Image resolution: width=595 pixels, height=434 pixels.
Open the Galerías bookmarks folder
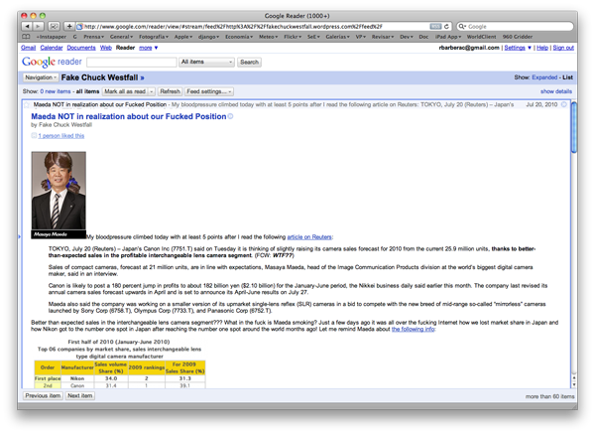(x=338, y=37)
